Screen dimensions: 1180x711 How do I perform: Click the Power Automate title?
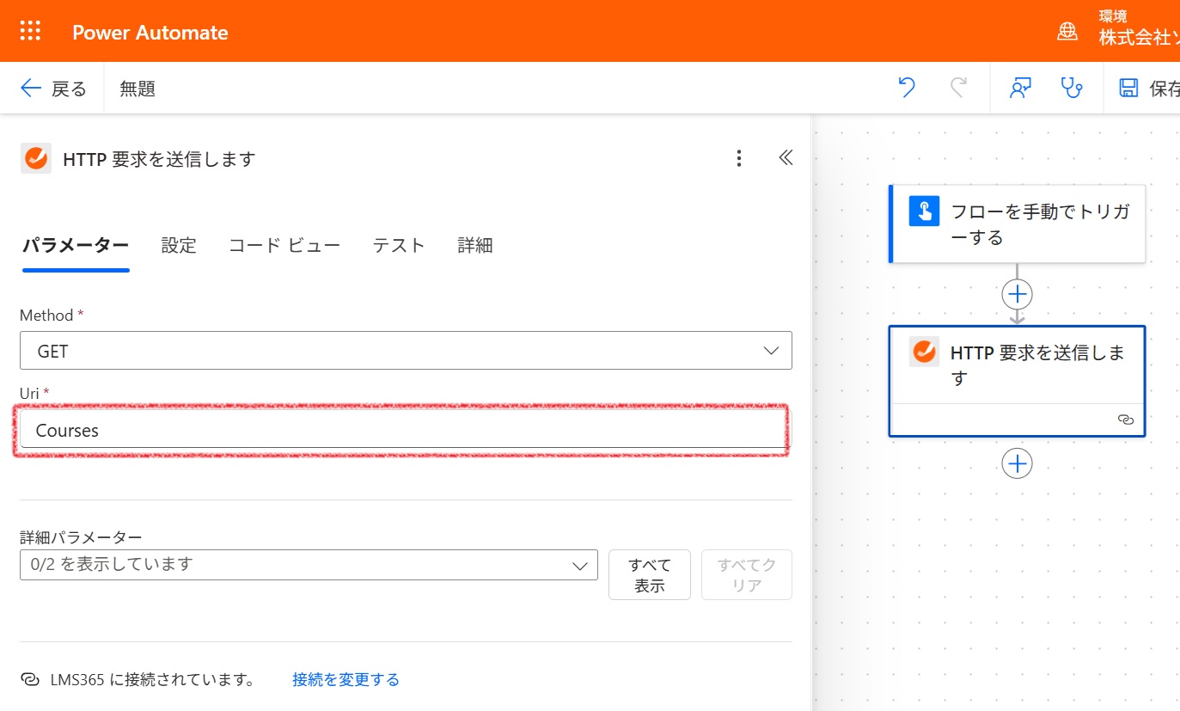tap(150, 33)
